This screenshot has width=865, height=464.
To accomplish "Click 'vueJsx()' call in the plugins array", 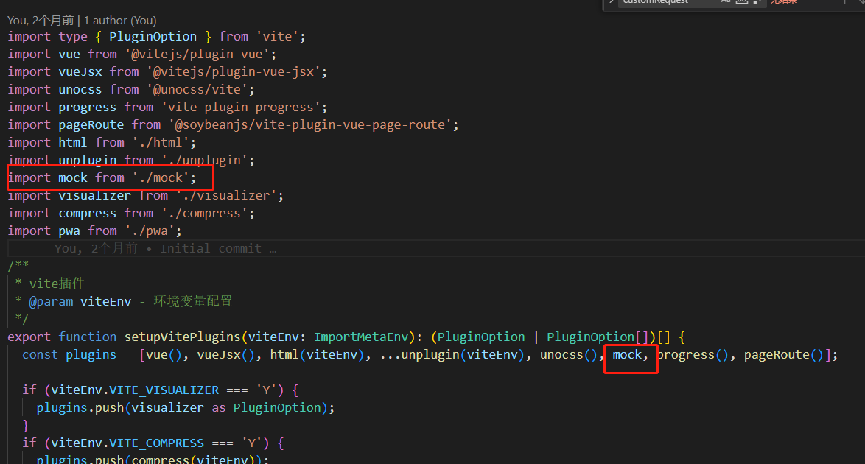I will [225, 354].
